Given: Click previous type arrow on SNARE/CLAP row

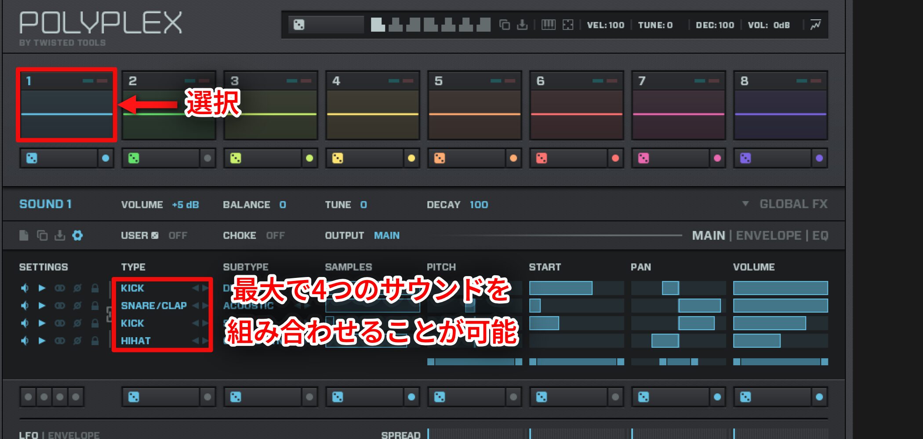Looking at the screenshot, I should pyautogui.click(x=196, y=306).
